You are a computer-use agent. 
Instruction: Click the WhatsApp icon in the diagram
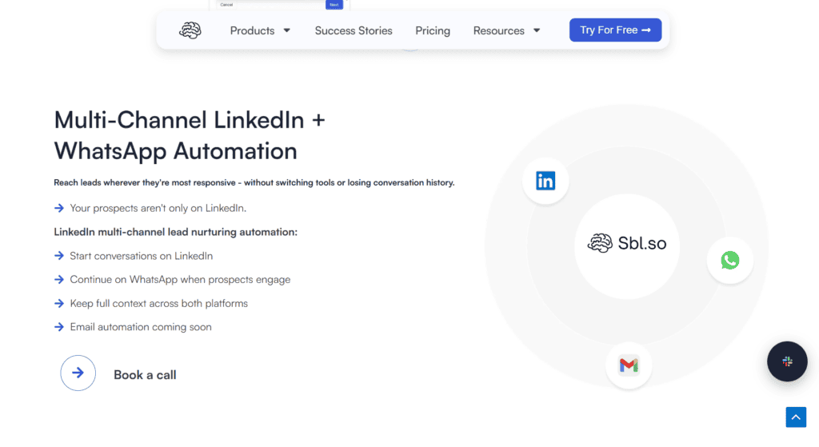729,260
